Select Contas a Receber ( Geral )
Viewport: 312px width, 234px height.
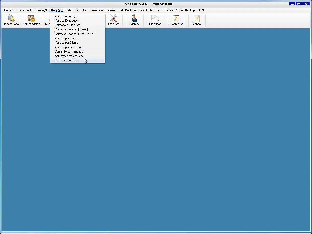point(71,29)
